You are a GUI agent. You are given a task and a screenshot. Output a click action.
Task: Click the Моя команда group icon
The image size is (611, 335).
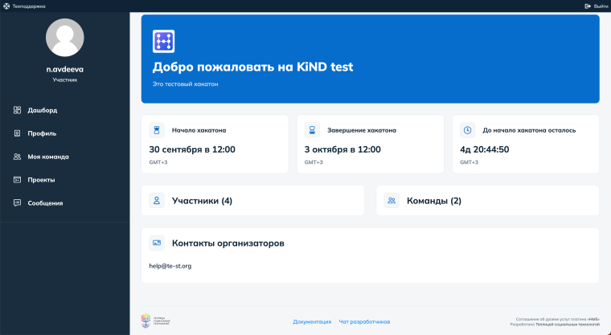pos(17,157)
